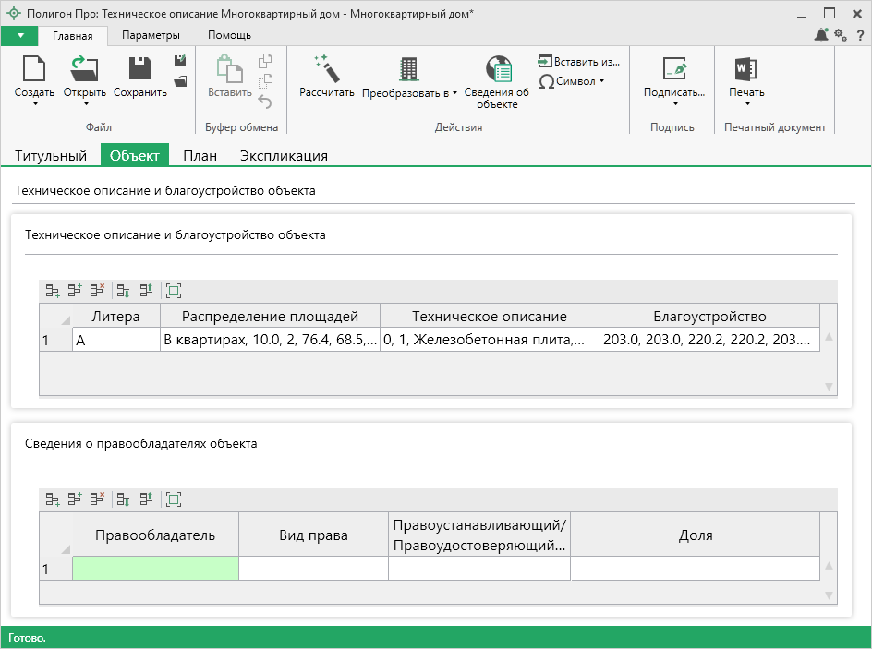Expand technical description table to full screen
Screen dimensions: 872x649
click(x=174, y=291)
